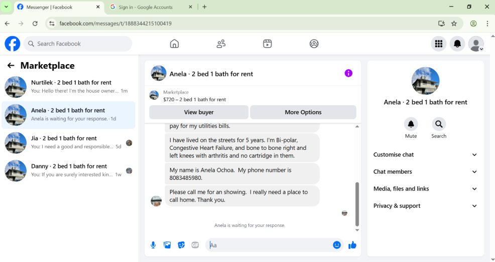This screenshot has height=262, width=495.
Task: Open the Friends icon in top navigation
Action: (x=221, y=44)
